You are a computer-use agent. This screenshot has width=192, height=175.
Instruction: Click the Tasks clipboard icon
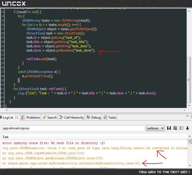pos(105,117)
